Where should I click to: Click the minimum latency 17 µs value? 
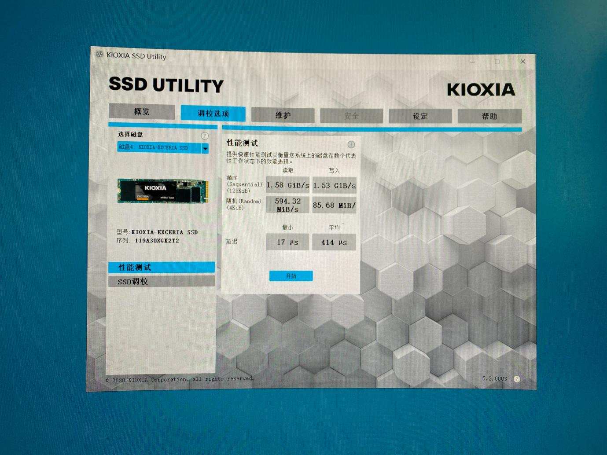pyautogui.click(x=287, y=242)
